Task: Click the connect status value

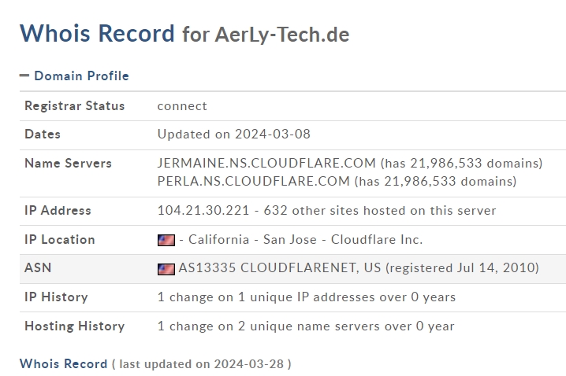Action: pyautogui.click(x=182, y=106)
